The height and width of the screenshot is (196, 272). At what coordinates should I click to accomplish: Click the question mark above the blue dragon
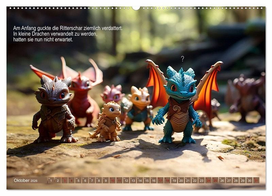[182, 59]
